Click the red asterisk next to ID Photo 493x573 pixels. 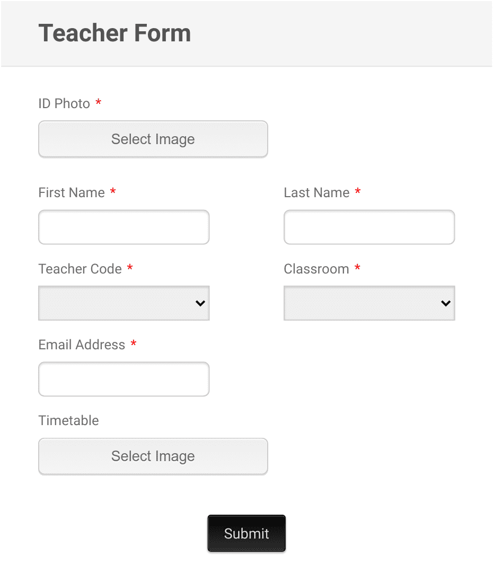[x=98, y=103]
